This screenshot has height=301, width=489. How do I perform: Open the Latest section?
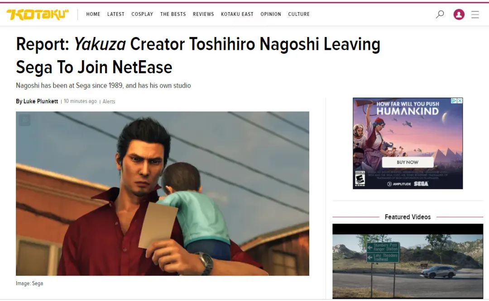[x=116, y=14]
